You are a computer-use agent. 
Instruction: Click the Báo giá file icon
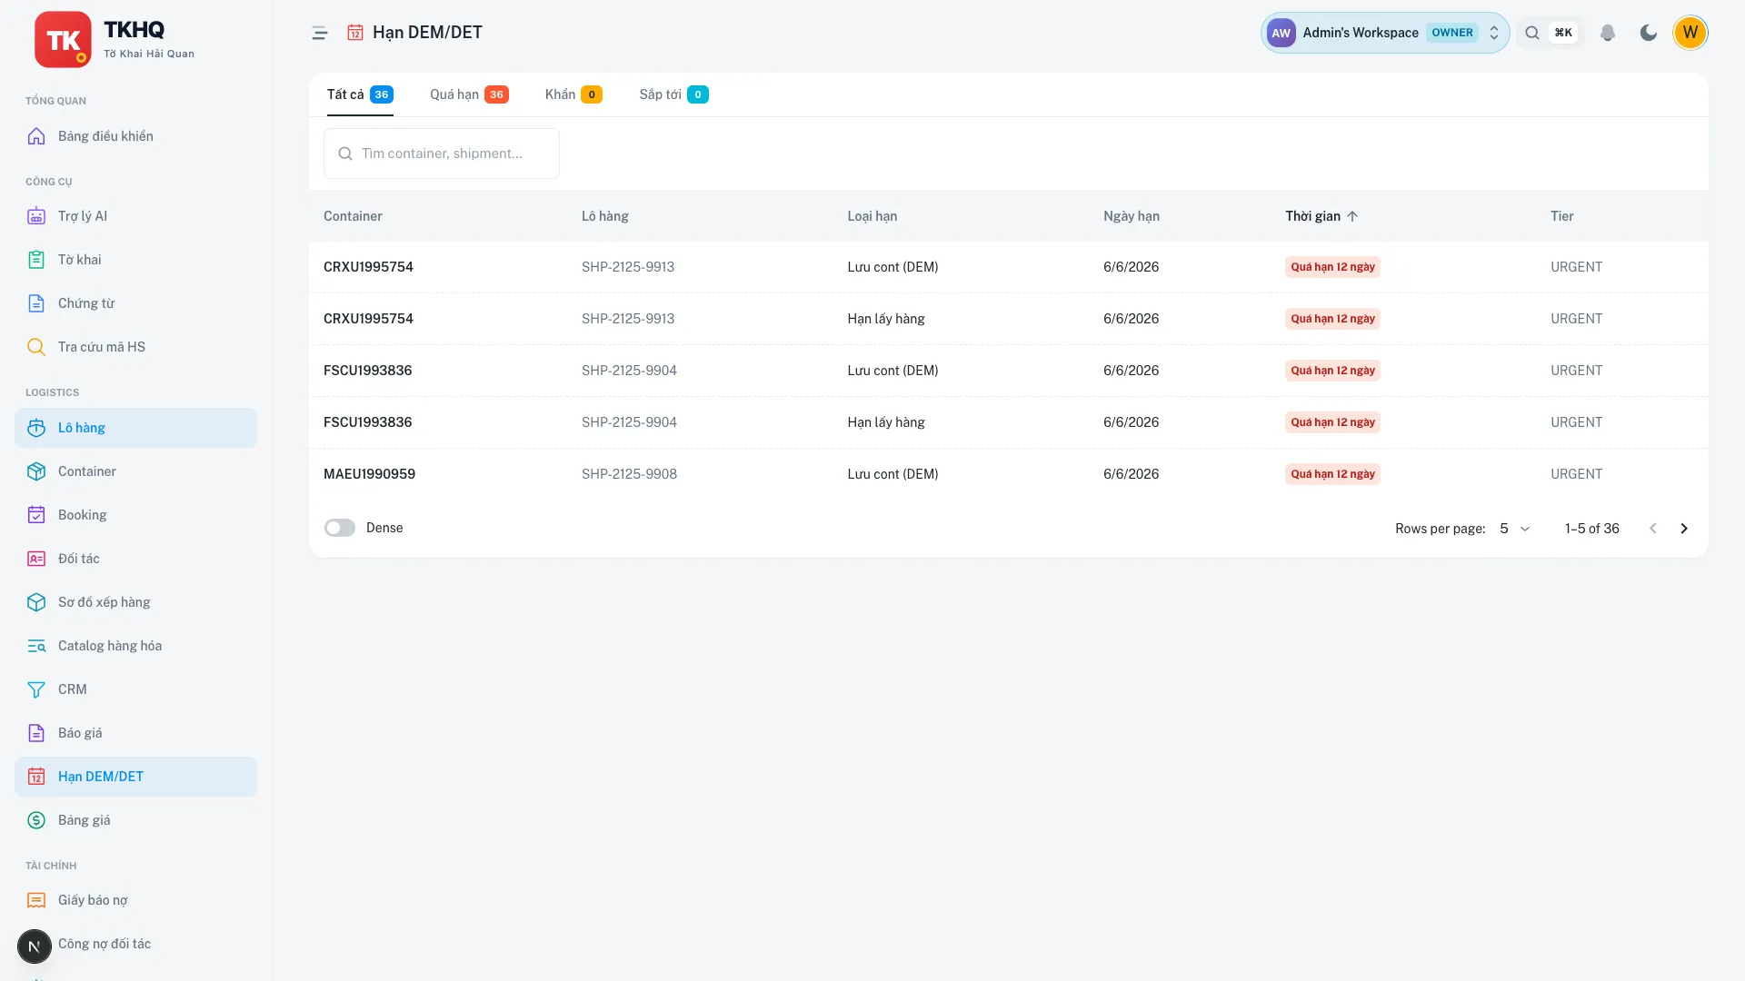click(x=36, y=733)
